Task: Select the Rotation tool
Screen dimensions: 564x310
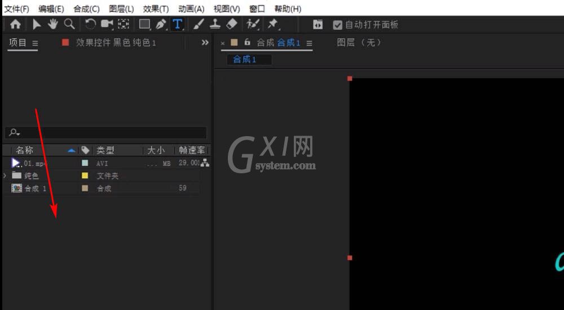Action: point(90,24)
